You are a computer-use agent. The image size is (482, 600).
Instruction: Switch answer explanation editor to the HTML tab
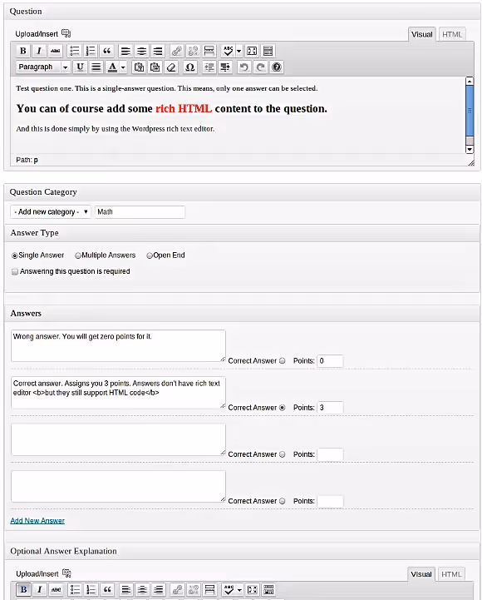[x=451, y=574]
